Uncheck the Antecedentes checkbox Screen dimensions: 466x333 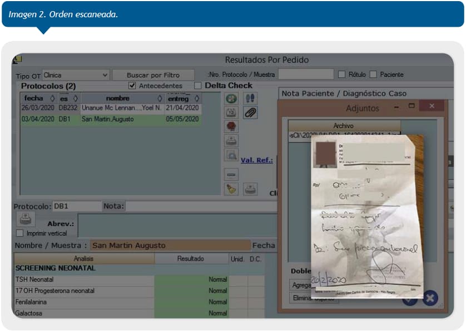(x=132, y=86)
